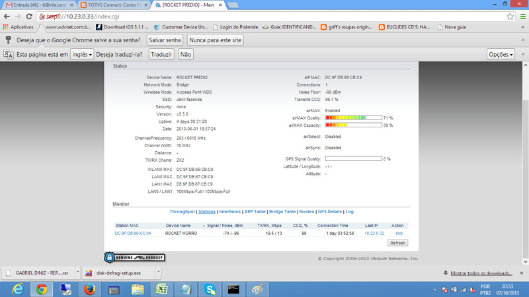Open the Customer Device Un bookmark

[181, 27]
